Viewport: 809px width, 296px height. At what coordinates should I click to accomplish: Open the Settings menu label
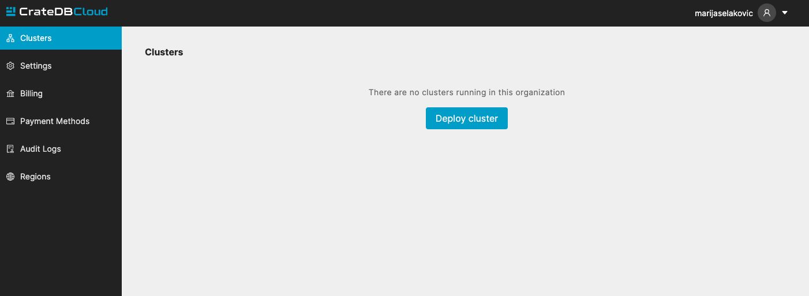tap(36, 66)
